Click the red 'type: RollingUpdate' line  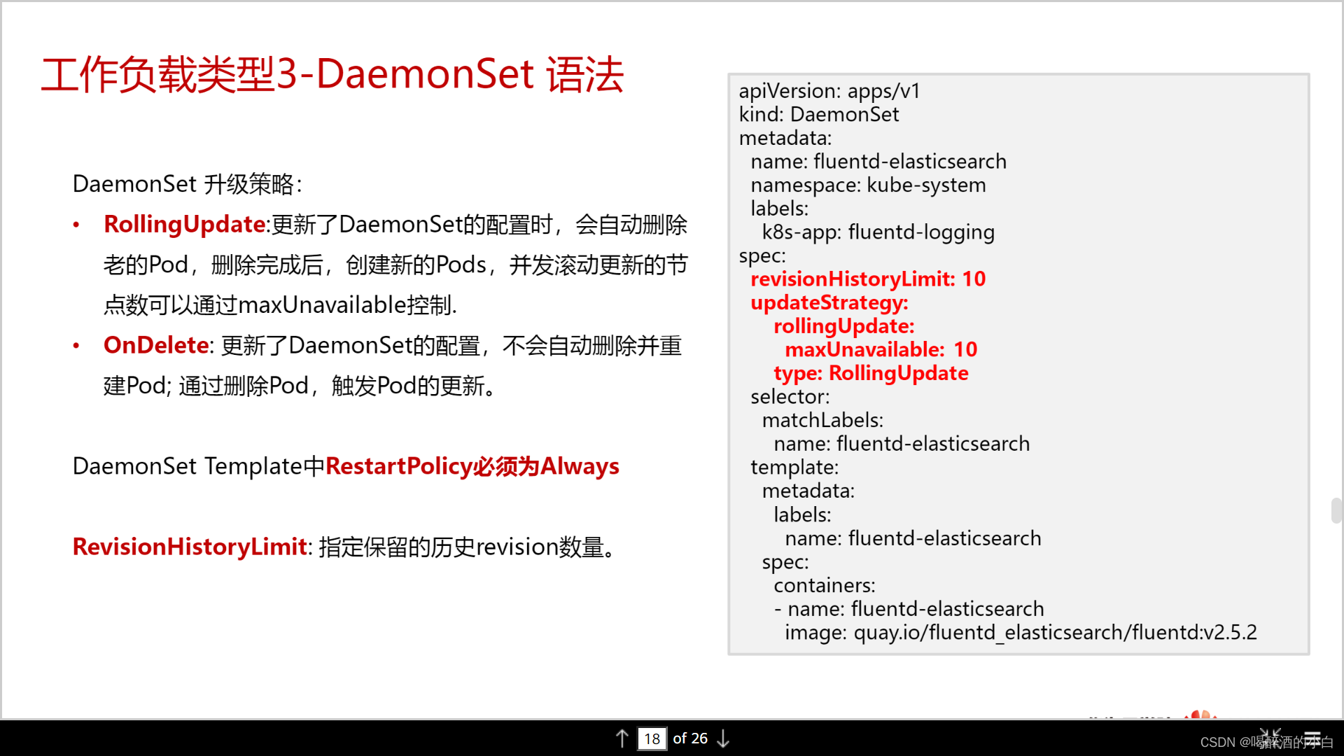(871, 374)
